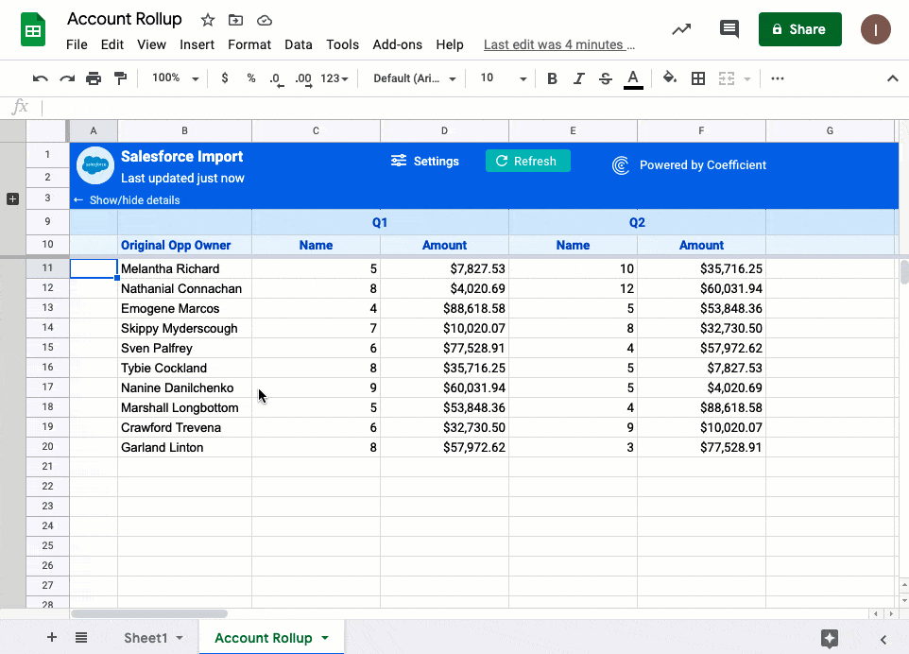Expand hidden rows with plus icon
The image size is (909, 654).
tap(12, 198)
